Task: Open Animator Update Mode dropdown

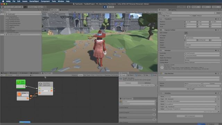Action: (203, 60)
